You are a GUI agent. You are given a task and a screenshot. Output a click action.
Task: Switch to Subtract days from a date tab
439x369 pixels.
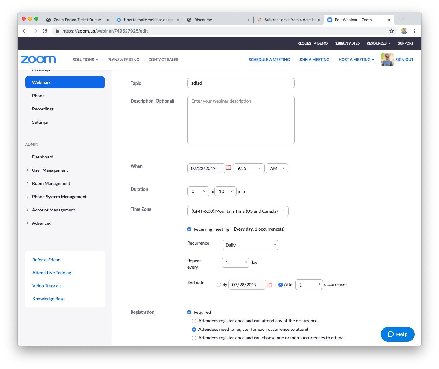coord(289,20)
